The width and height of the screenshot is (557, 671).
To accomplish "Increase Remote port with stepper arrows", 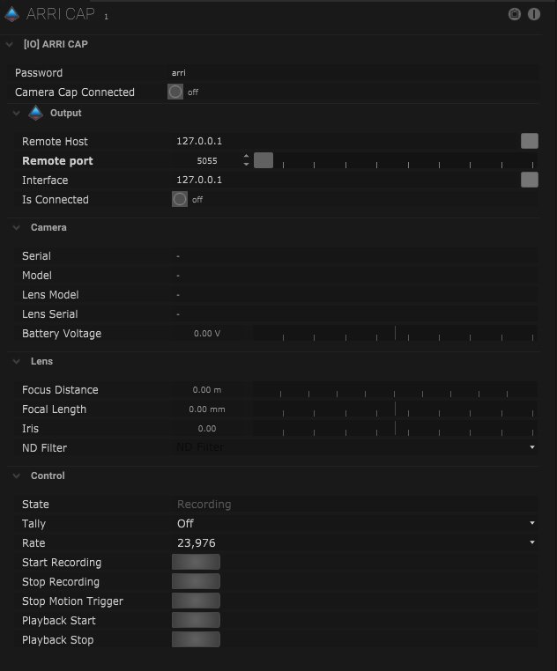I will (x=246, y=156).
